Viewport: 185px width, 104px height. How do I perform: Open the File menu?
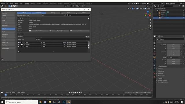tap(4, 3)
